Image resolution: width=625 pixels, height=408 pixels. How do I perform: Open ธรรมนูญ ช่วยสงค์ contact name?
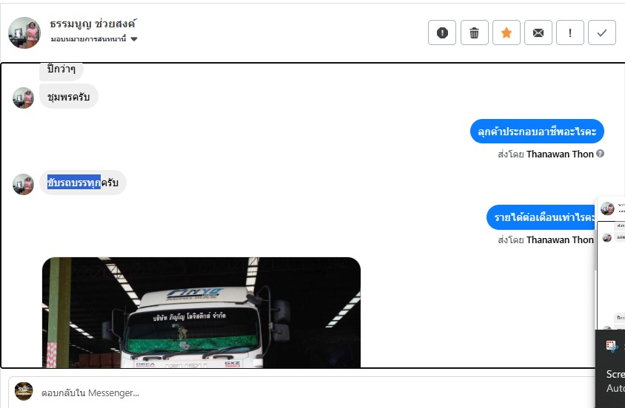[93, 24]
